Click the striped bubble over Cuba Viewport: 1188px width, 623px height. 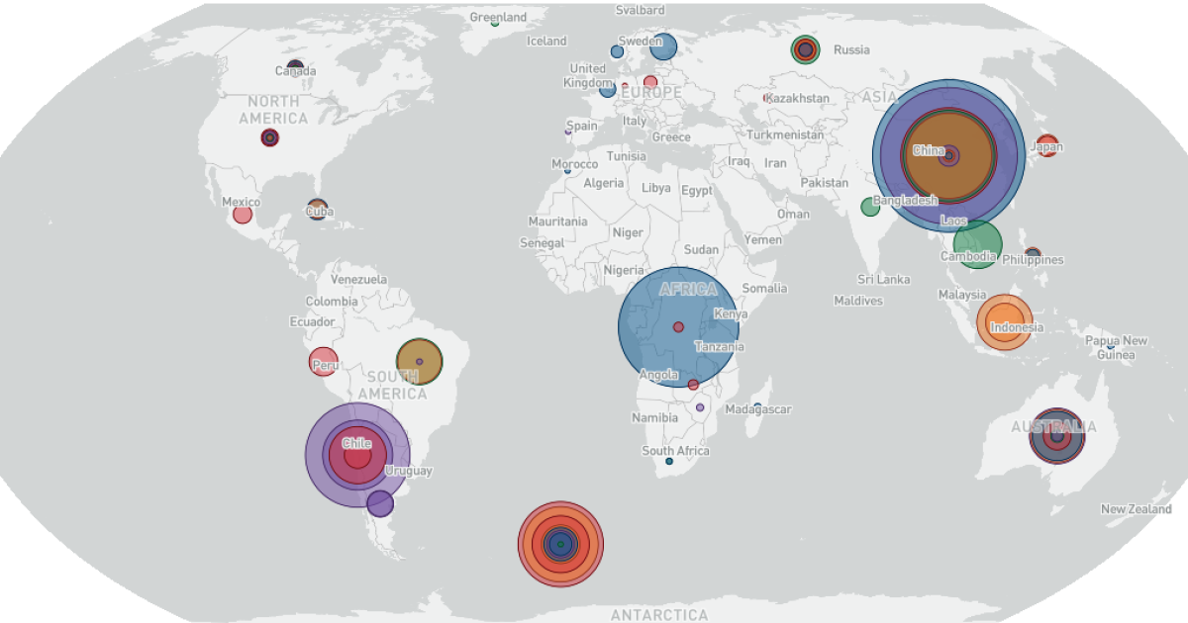point(317,203)
